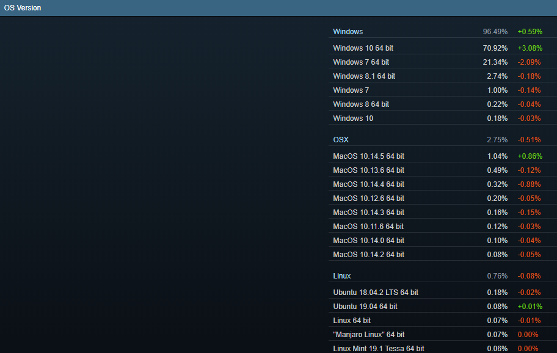Click the 0.16% share value

coord(497,212)
